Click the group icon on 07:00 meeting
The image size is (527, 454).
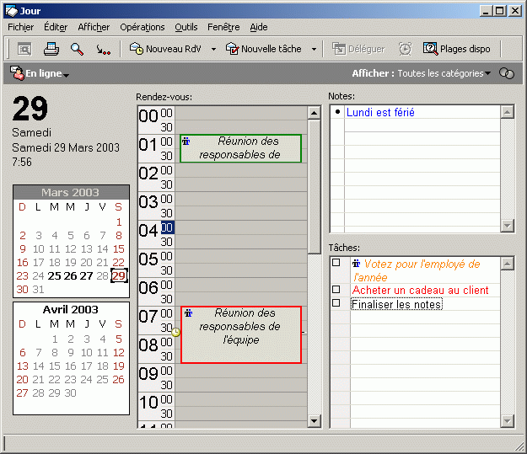click(x=189, y=313)
